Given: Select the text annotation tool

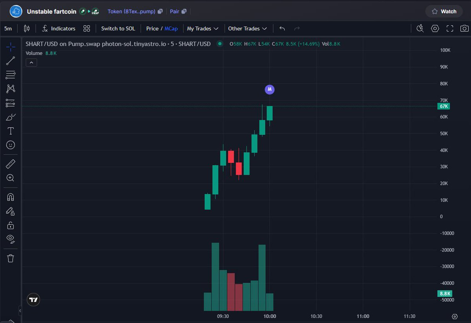Looking at the screenshot, I should click(11, 131).
